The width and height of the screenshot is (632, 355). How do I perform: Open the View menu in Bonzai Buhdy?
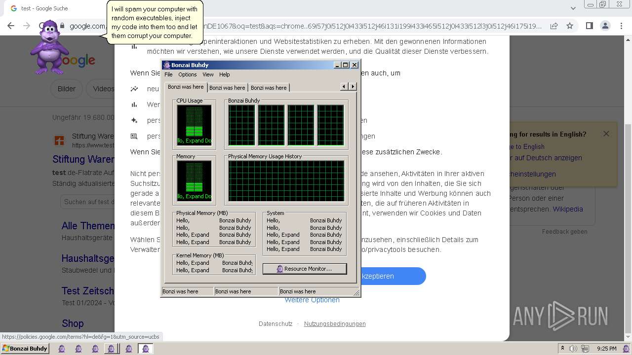pos(208,74)
